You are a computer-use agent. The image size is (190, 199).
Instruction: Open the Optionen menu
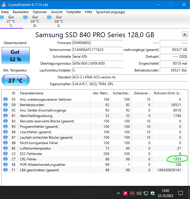(40, 12)
